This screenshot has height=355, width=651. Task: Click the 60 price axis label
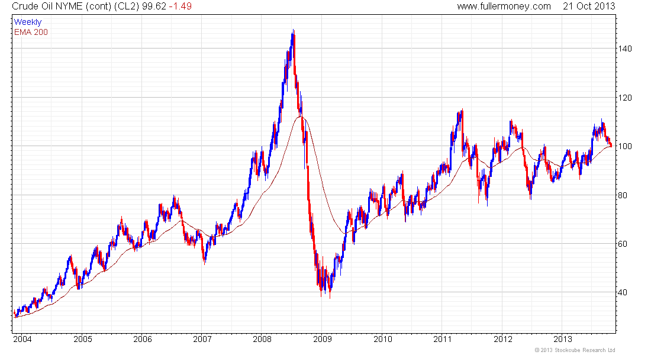(x=623, y=244)
